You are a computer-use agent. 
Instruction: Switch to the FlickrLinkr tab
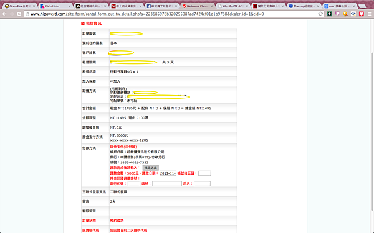[x=55, y=6]
